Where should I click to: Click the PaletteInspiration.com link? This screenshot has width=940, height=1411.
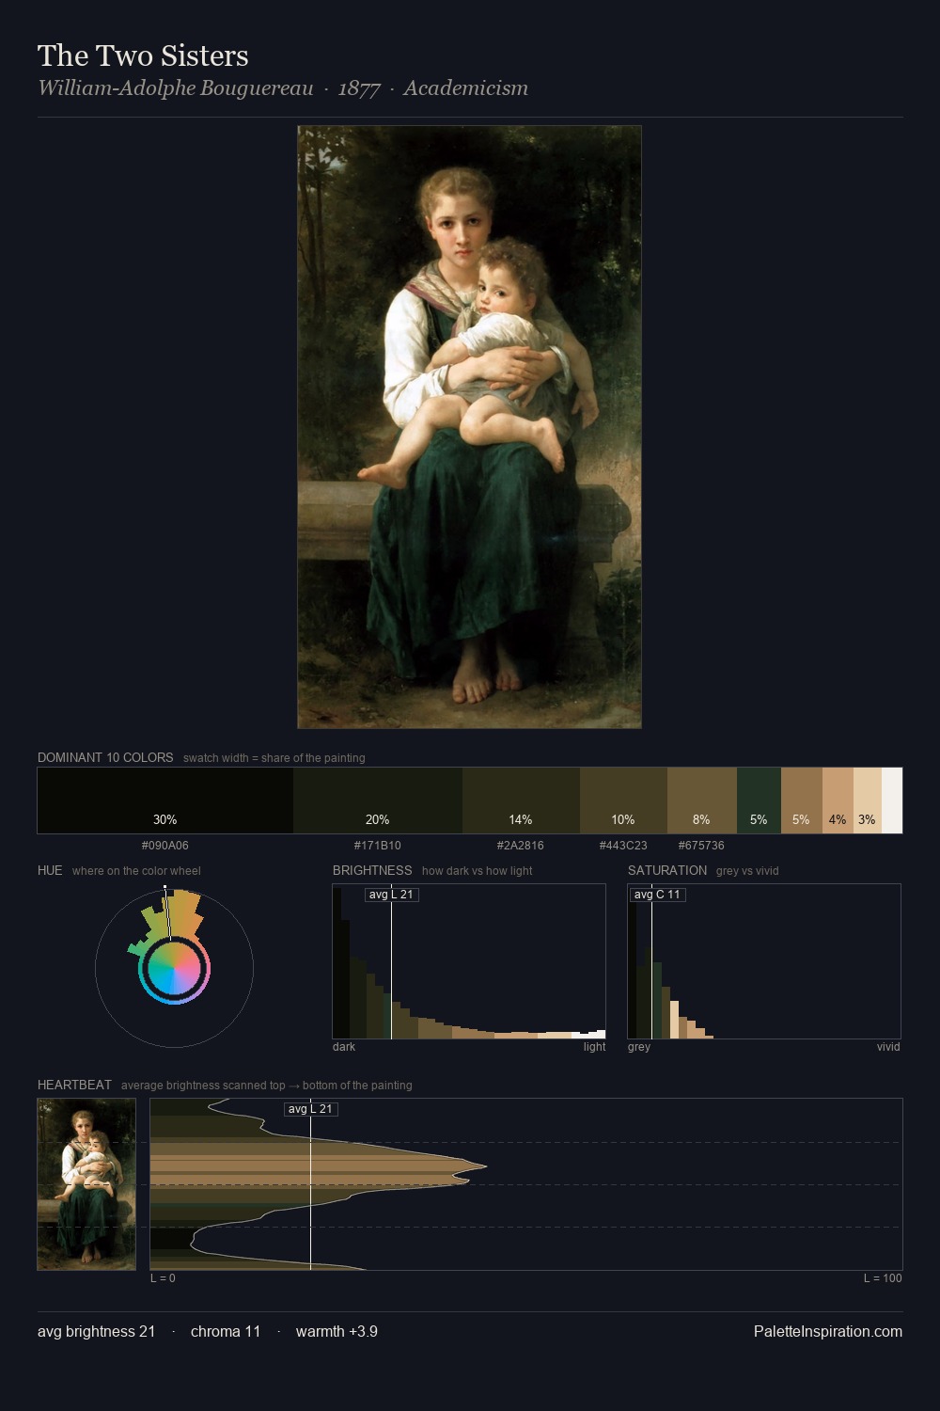(828, 1331)
